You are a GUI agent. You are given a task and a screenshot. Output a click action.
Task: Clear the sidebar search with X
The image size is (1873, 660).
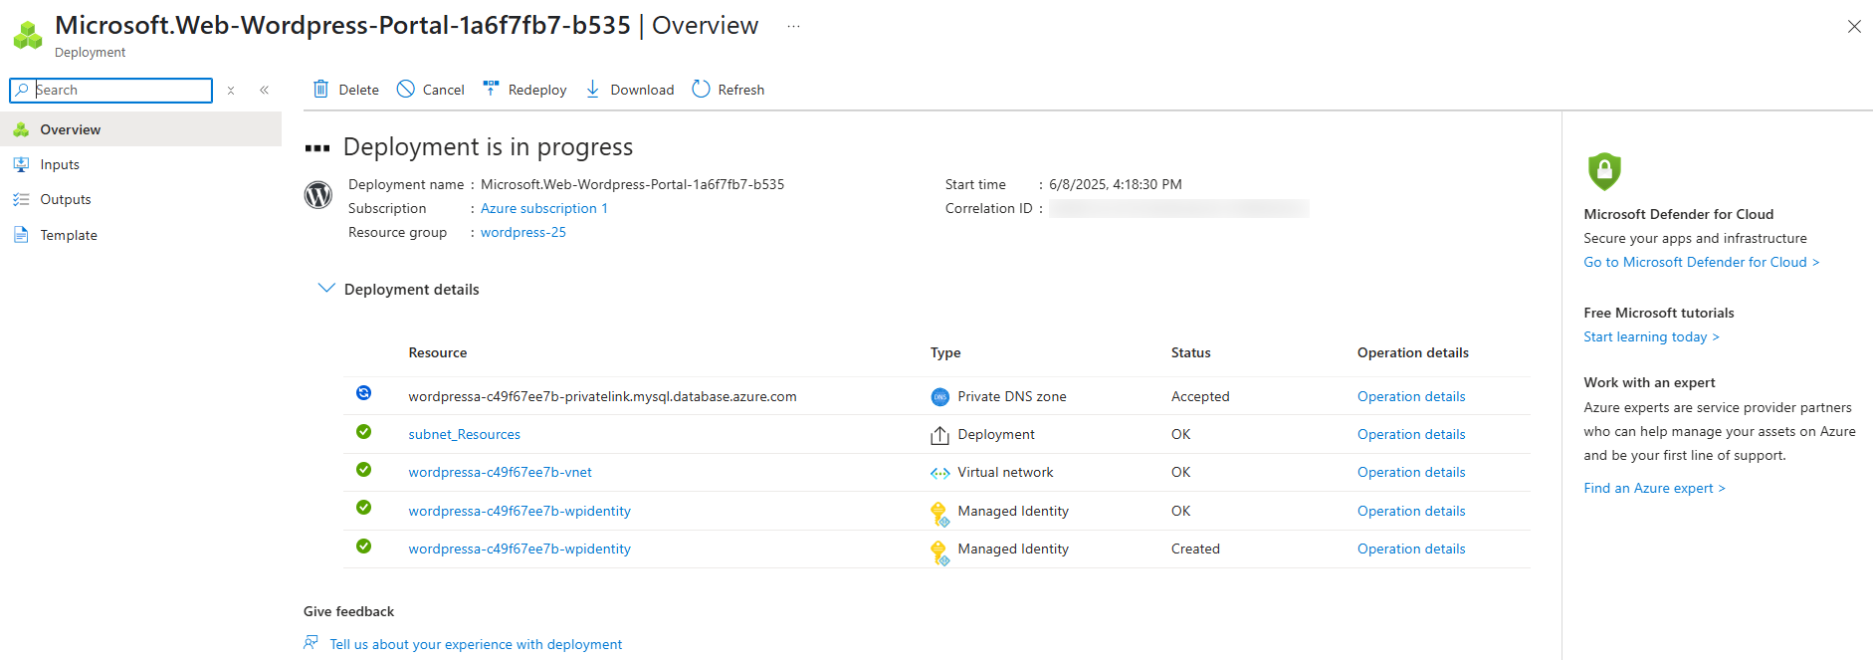(231, 90)
